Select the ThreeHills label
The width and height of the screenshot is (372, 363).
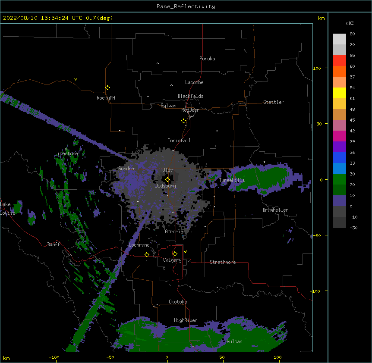232,180
